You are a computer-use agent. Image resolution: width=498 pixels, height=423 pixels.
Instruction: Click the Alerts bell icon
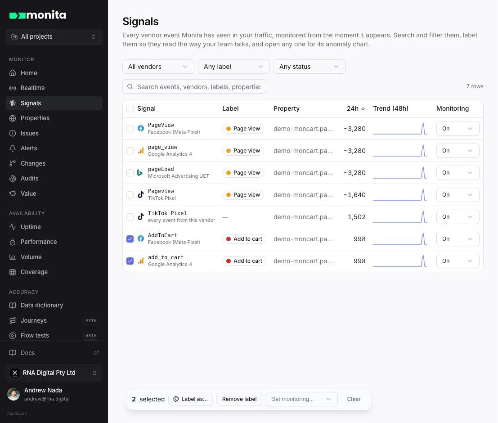[13, 148]
